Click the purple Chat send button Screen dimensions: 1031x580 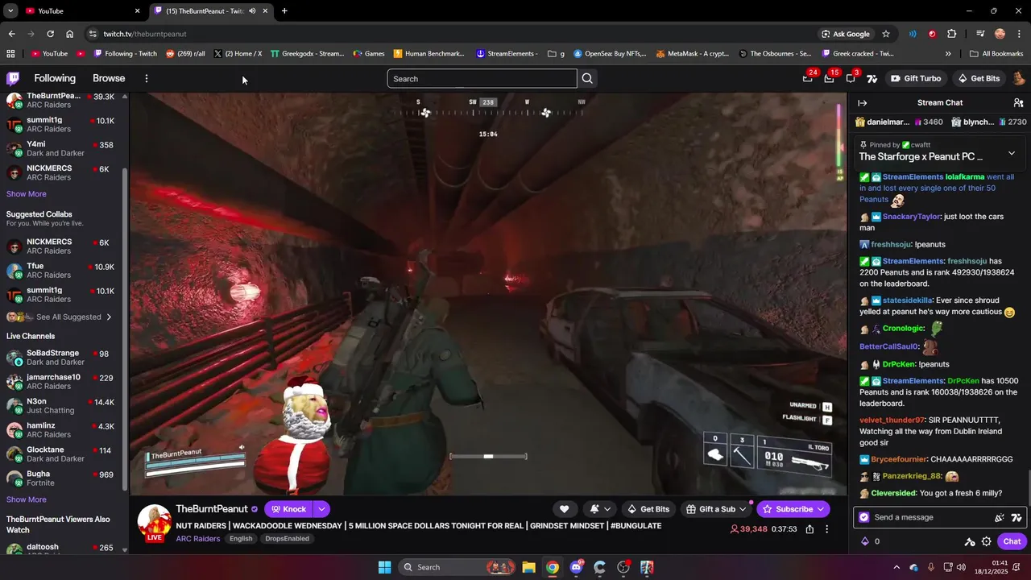tap(1012, 541)
